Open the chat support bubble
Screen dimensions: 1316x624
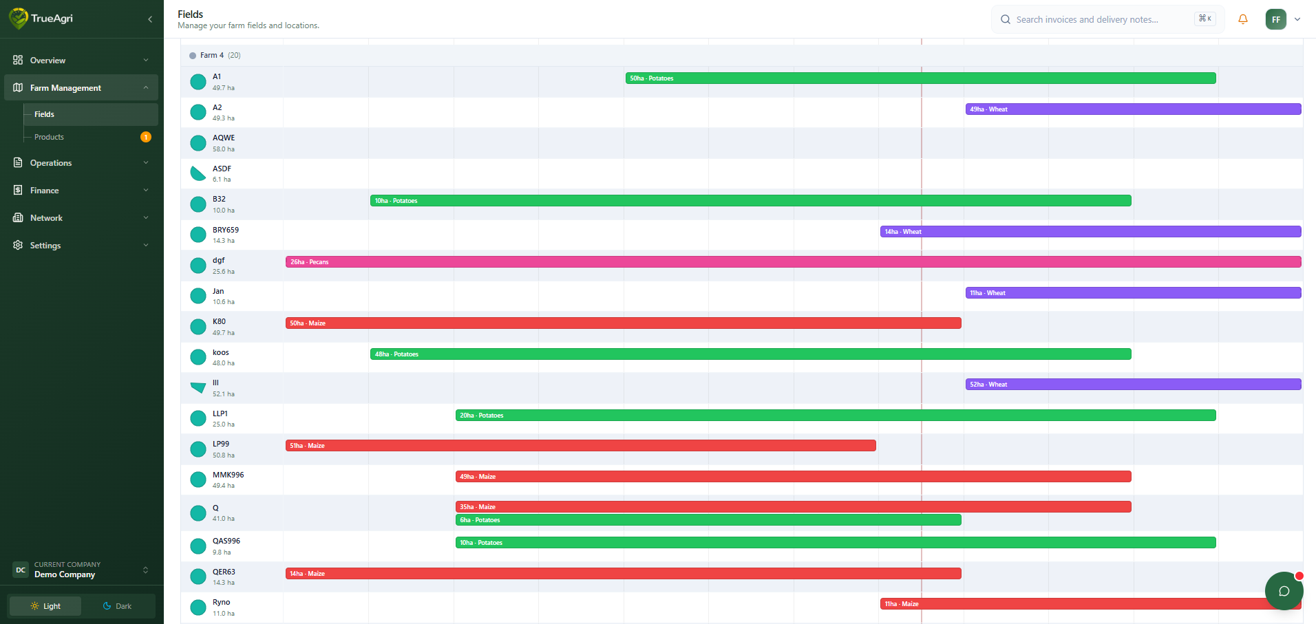(x=1284, y=591)
